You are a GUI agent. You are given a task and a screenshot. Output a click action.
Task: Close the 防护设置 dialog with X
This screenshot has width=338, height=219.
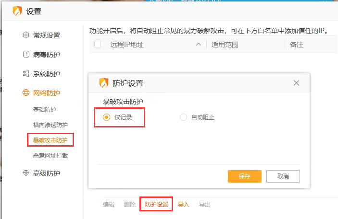(x=296, y=83)
